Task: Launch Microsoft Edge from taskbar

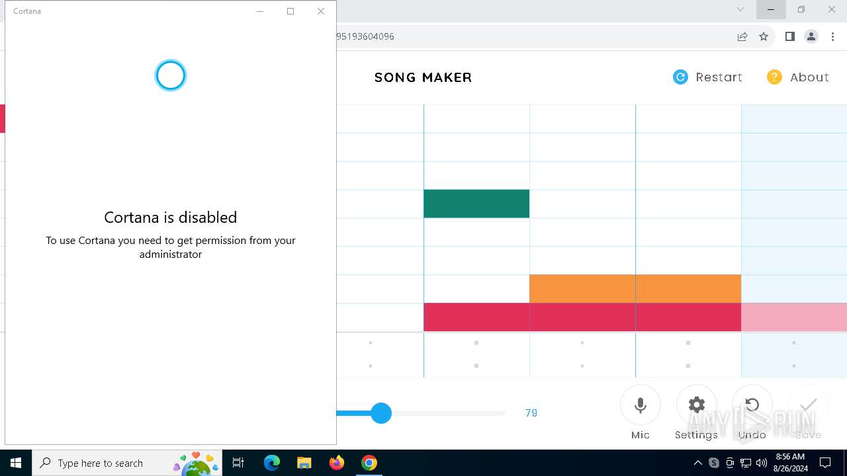Action: click(272, 463)
